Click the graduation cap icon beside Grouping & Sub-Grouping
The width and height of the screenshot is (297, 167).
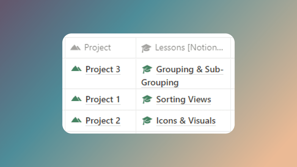(x=147, y=69)
